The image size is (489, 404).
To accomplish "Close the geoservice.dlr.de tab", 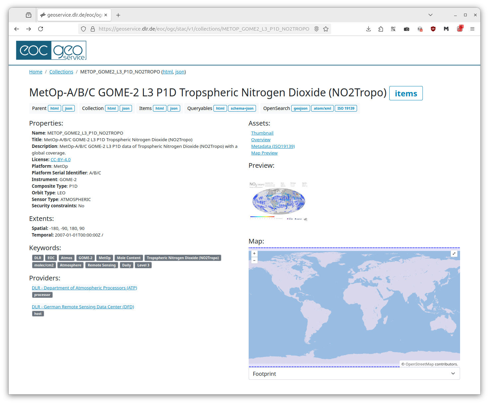I will pos(106,15).
